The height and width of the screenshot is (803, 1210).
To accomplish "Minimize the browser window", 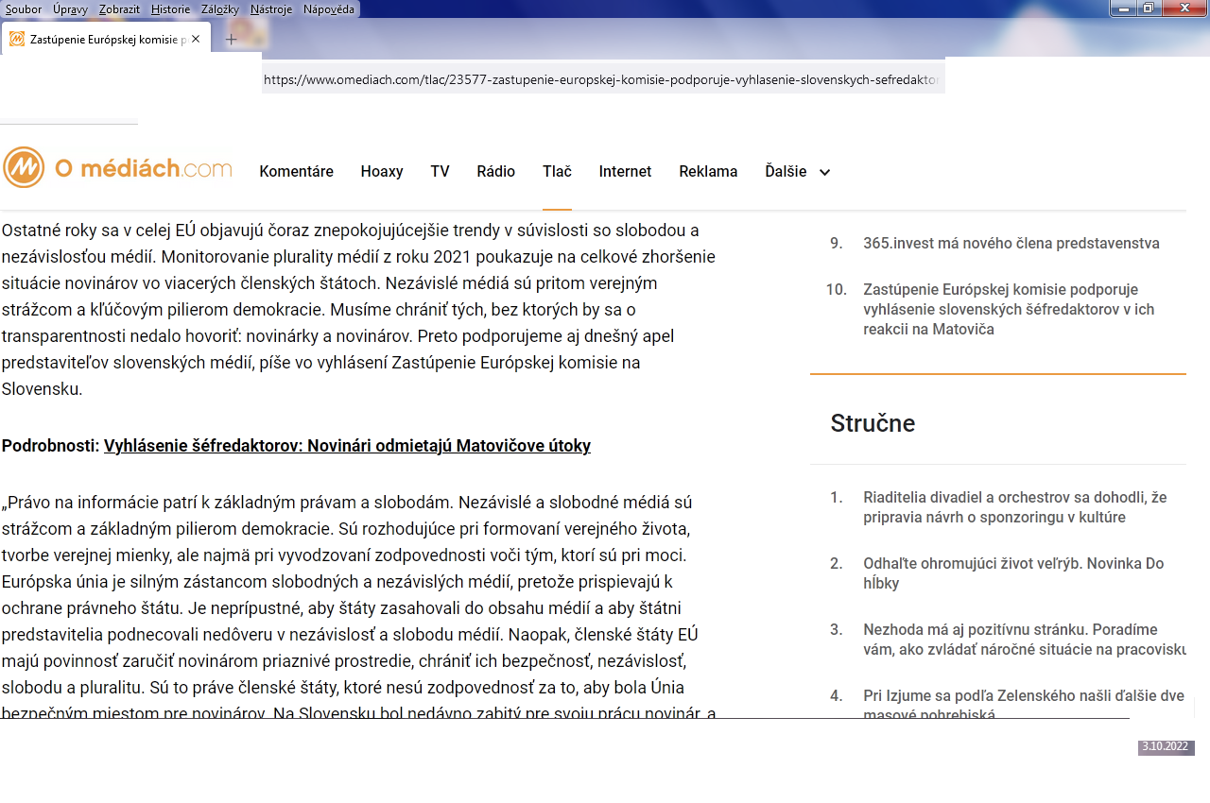I will pos(1124,9).
